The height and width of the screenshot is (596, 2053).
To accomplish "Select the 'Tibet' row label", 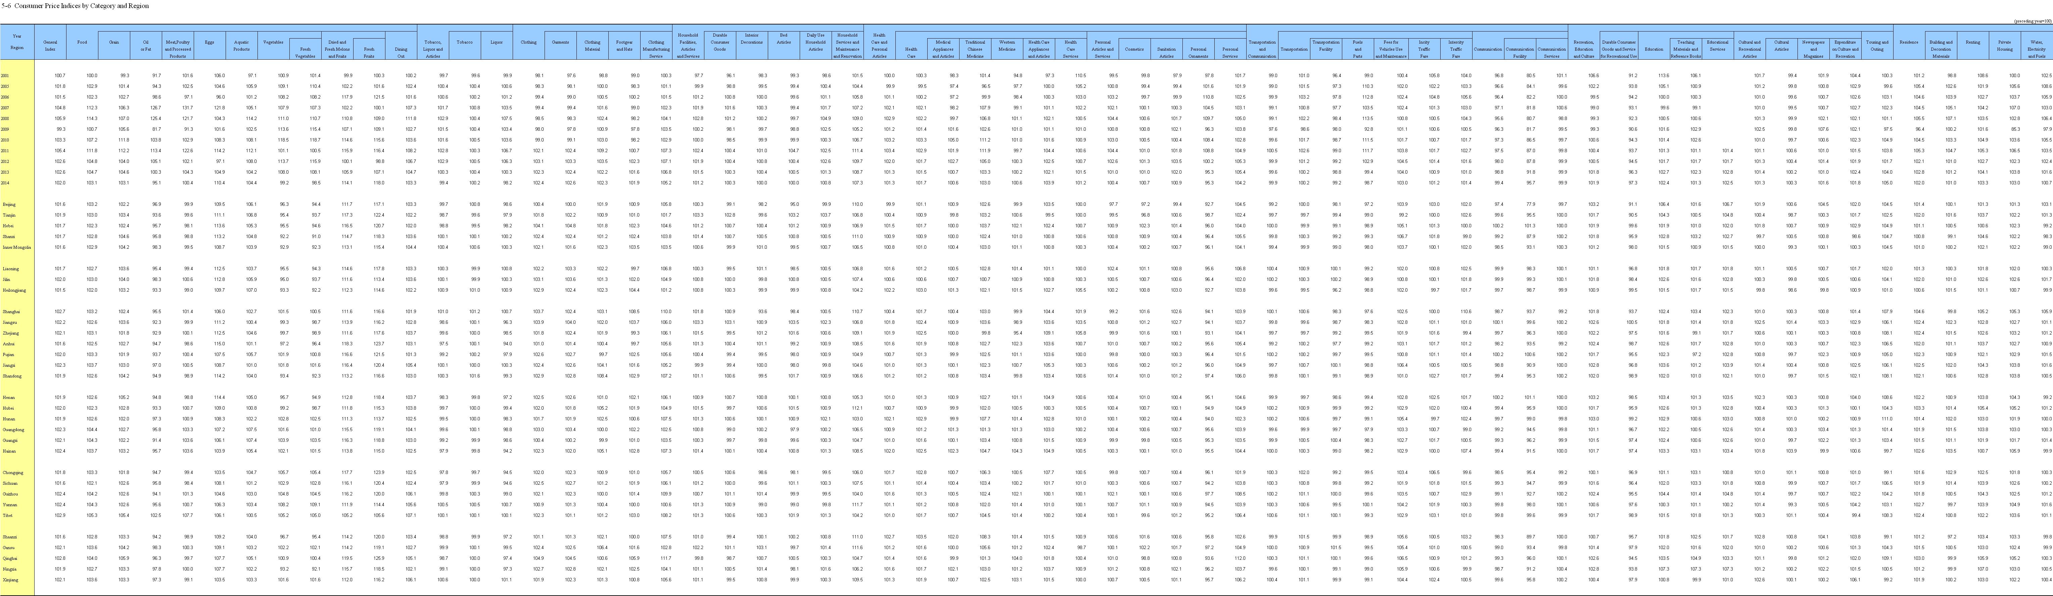I will tap(8, 516).
